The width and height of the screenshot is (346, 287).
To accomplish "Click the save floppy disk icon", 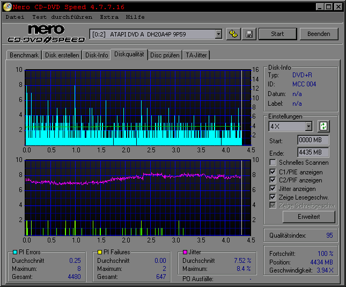I will tap(249, 34).
